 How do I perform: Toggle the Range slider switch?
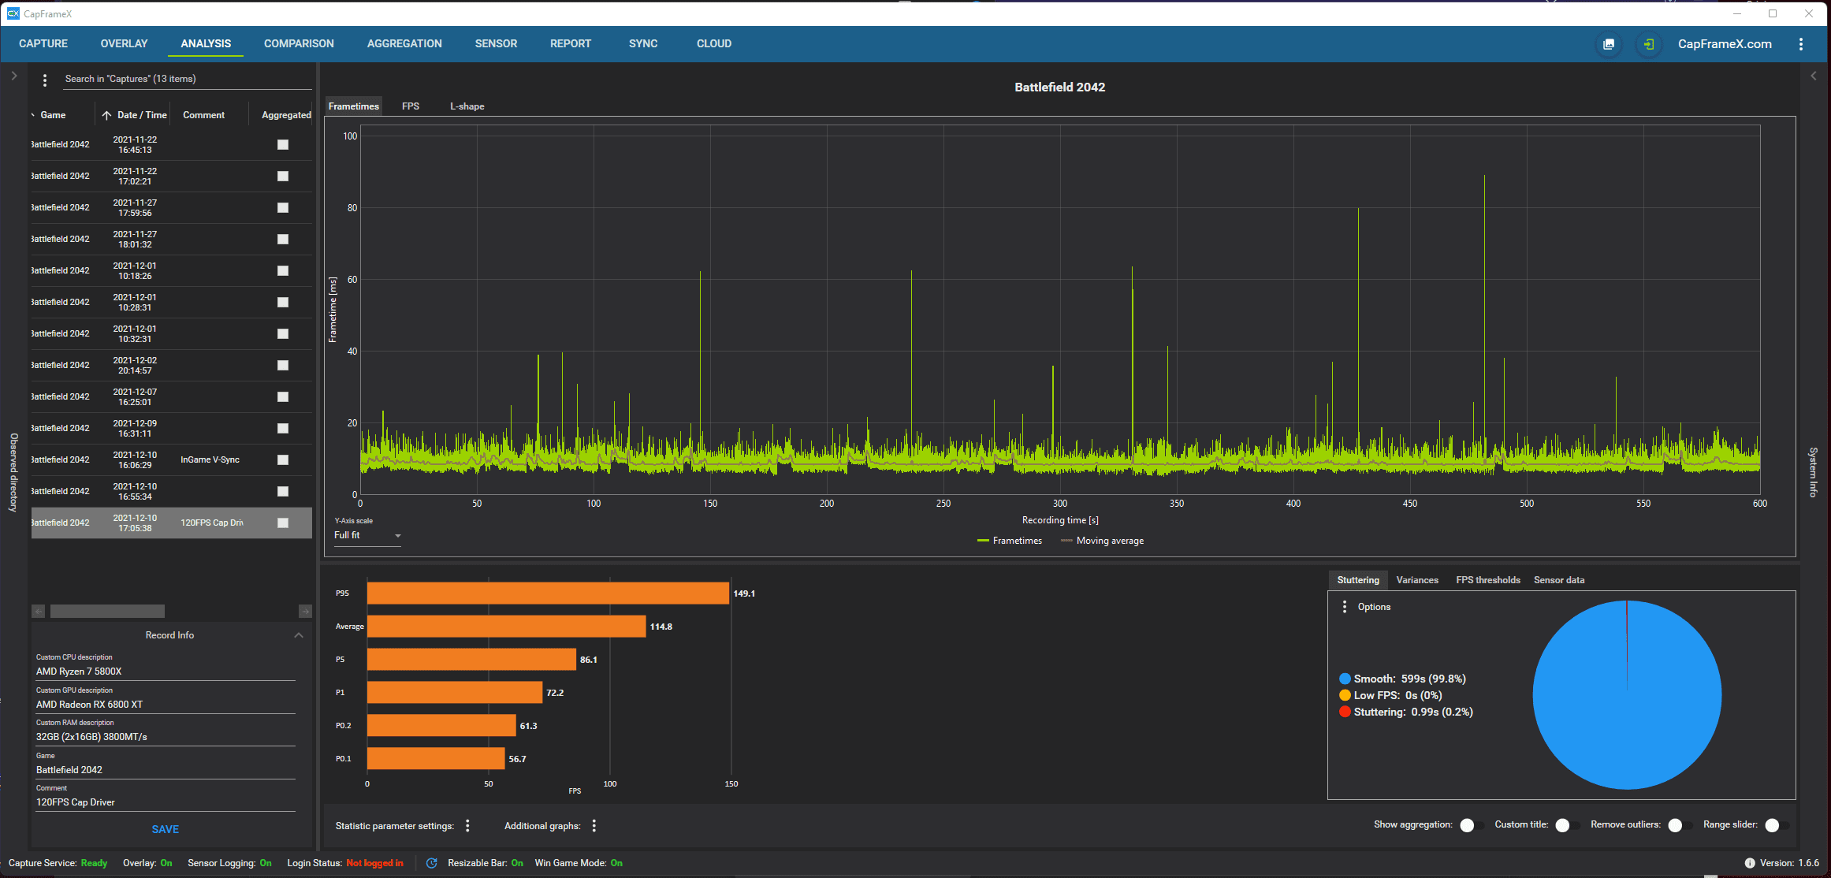pyautogui.click(x=1776, y=825)
